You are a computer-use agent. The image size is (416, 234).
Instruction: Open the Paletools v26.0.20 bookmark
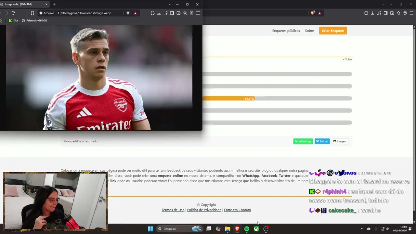coord(34,20)
